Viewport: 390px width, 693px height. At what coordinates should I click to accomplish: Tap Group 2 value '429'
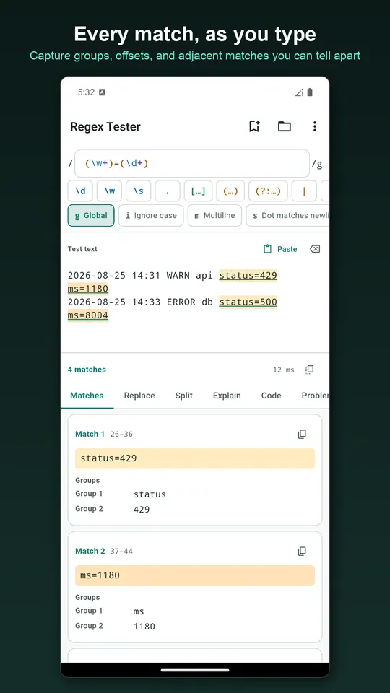(142, 510)
